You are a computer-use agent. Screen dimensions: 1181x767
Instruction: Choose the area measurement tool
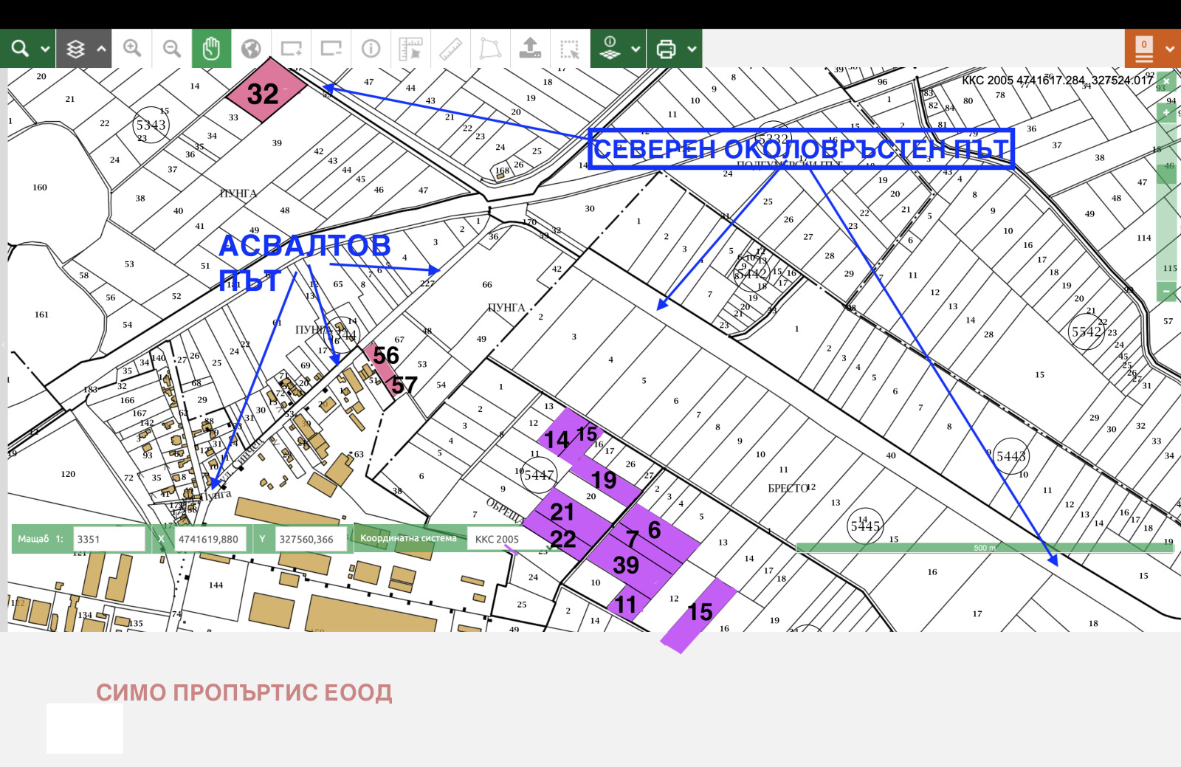point(410,49)
